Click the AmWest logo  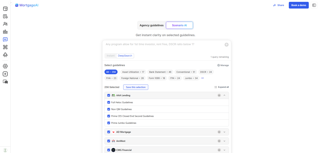113,141
